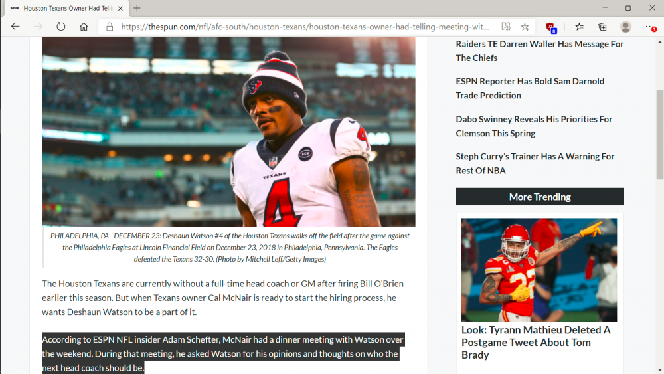The width and height of the screenshot is (664, 374).
Task: Open the uBlock shield extension icon
Action: (550, 27)
